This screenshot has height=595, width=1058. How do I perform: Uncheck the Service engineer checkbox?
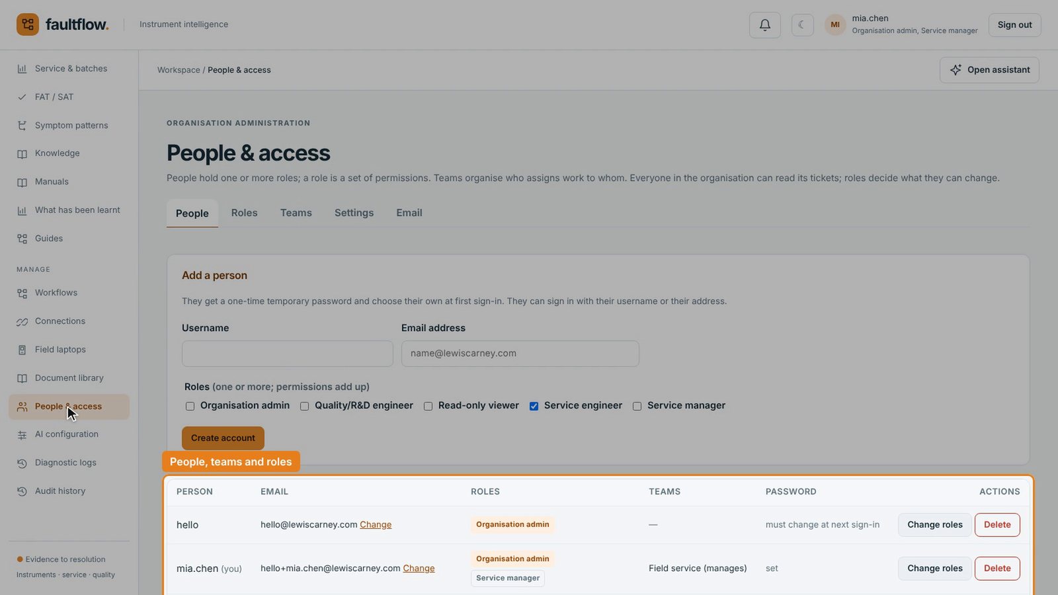click(534, 406)
